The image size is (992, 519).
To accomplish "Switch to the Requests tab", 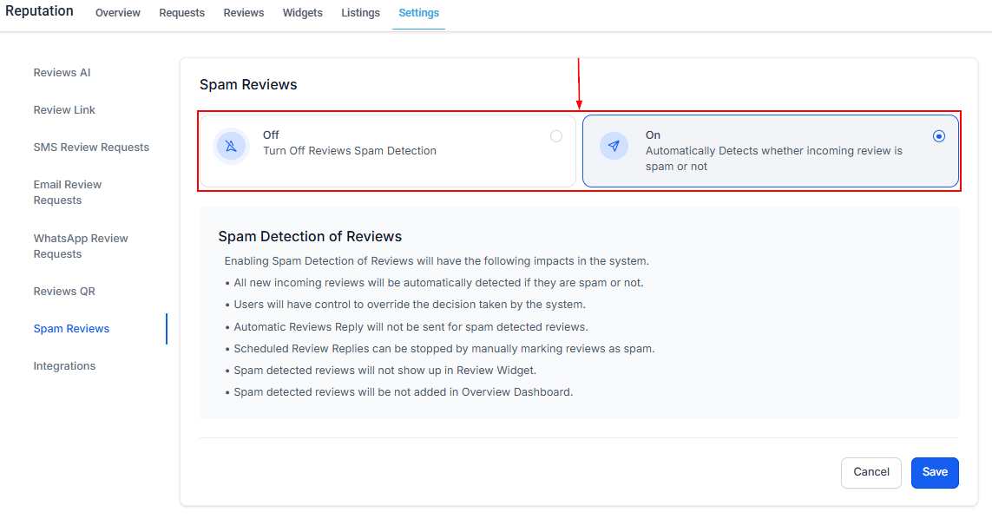I will coord(182,13).
